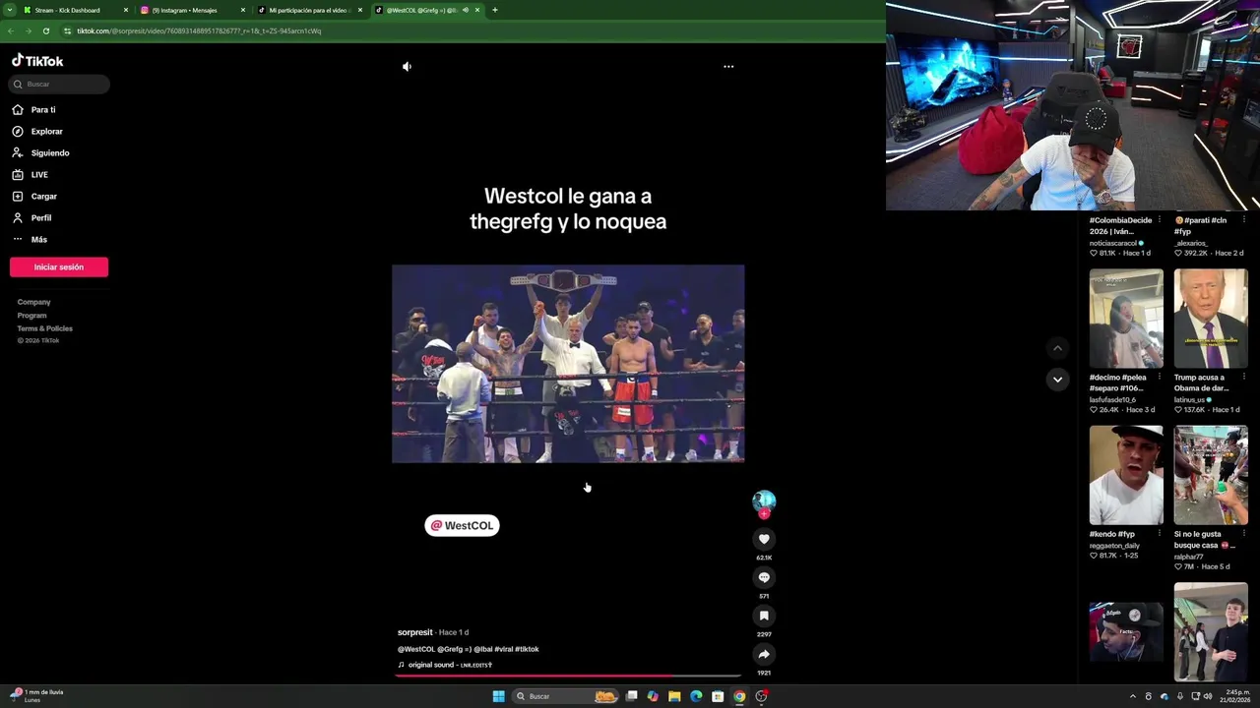The image size is (1260, 708).
Task: Switch to the Instagram Mensajes tab
Action: 184,10
